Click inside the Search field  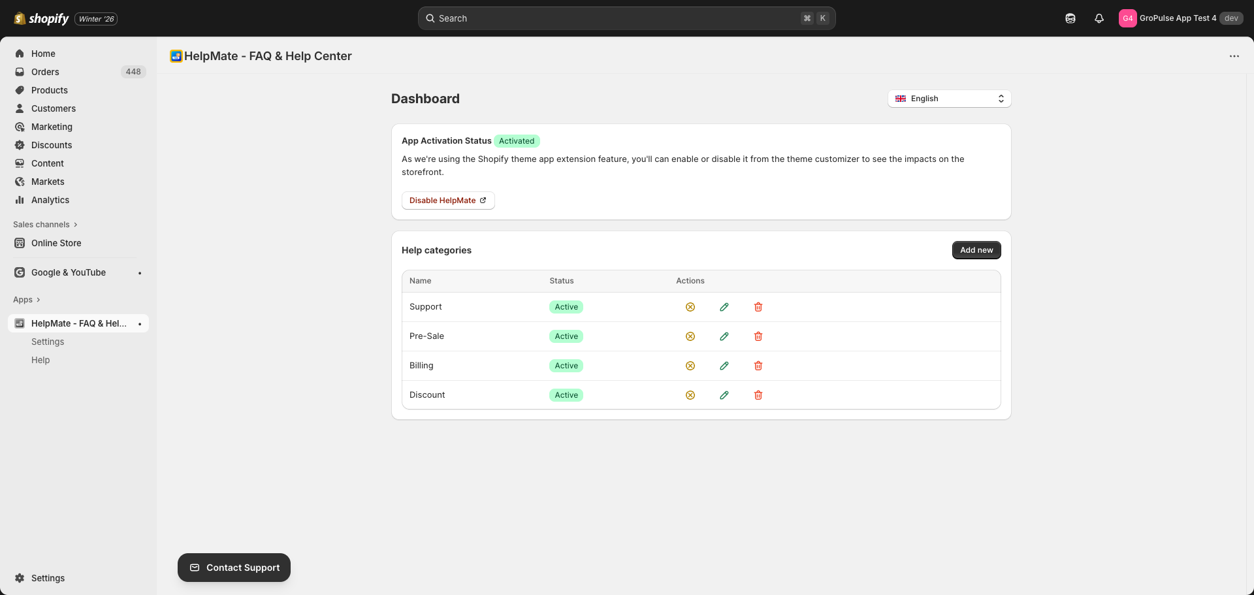(614, 18)
